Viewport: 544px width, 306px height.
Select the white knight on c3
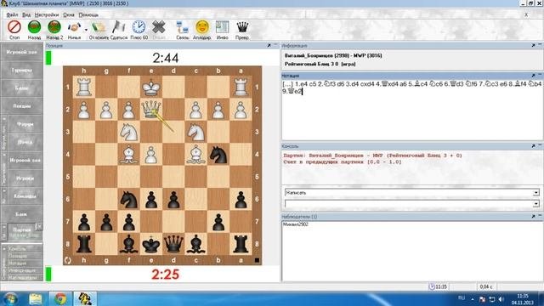[x=196, y=132]
